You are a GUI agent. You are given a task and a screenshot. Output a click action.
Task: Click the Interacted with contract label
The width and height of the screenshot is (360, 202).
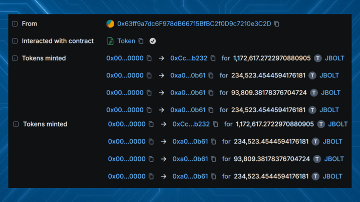coord(58,41)
